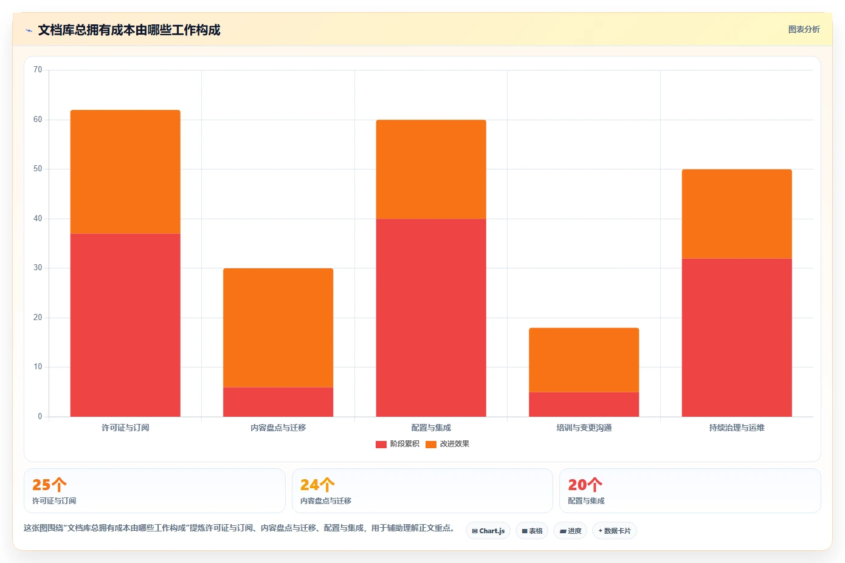The height and width of the screenshot is (563, 845).
Task: Click the red 许可证与订阅 bar segment
Action: (125, 325)
